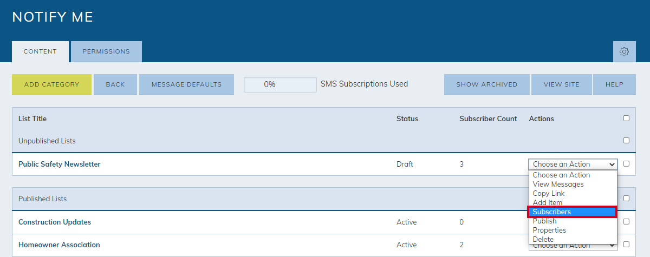Viewport: 650px width, 257px height.
Task: Click Active status of Homeowner Association
Action: point(407,245)
